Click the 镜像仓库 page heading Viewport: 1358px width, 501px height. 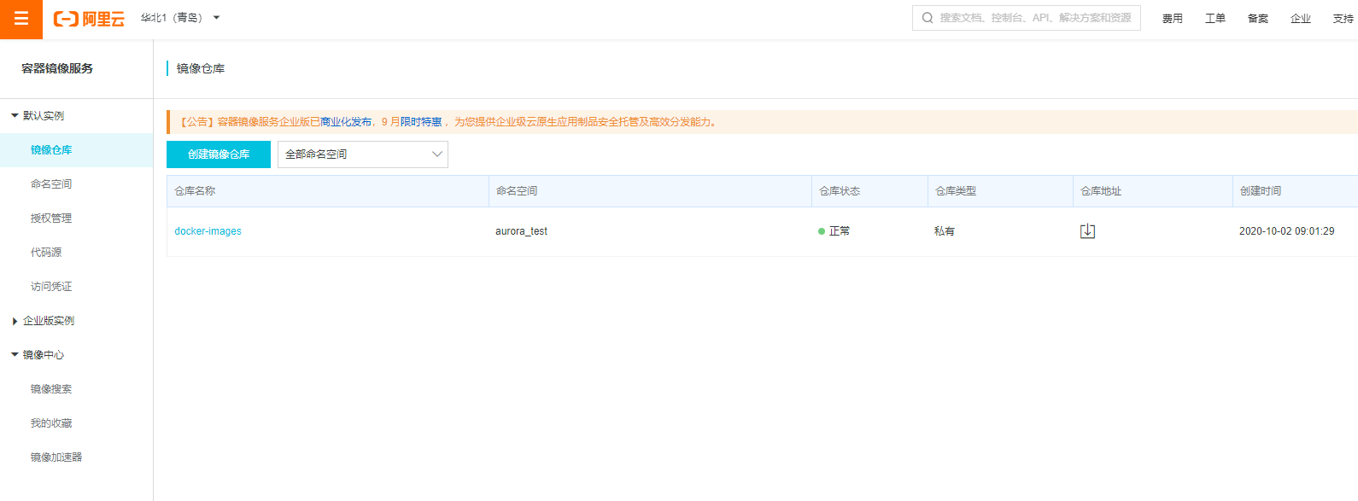201,68
